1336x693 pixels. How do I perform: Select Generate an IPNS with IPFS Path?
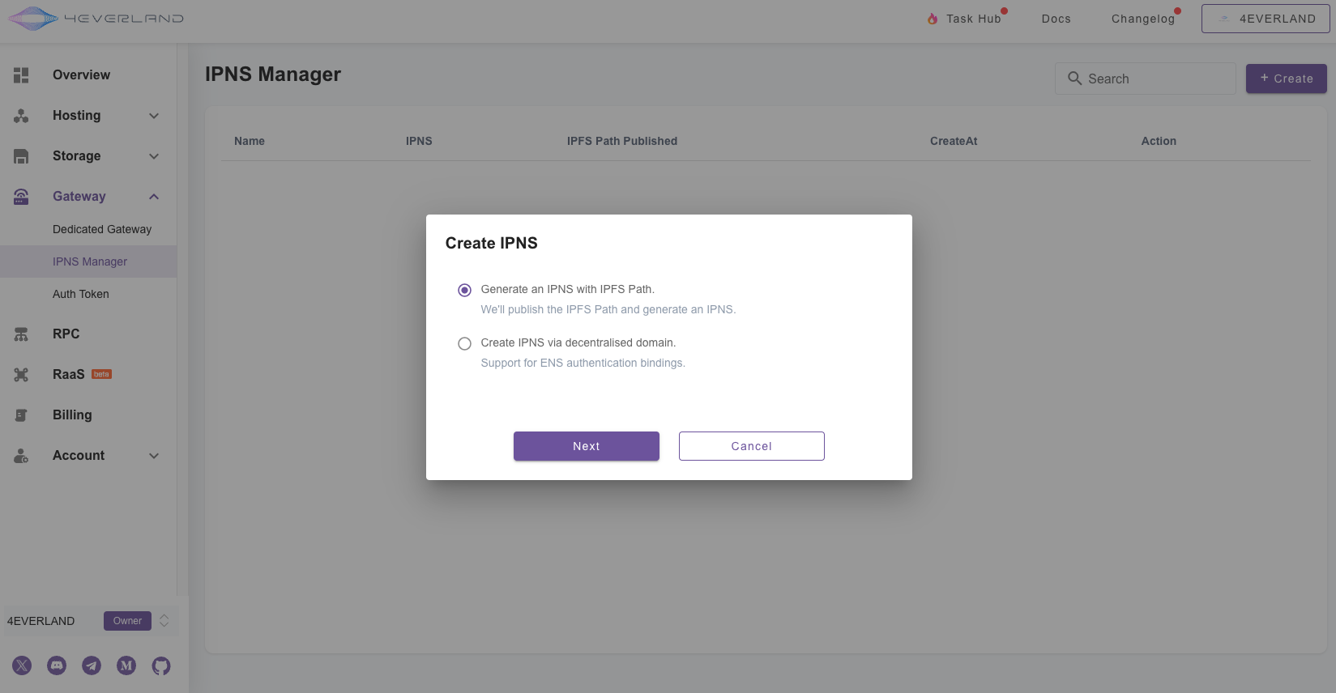pos(464,290)
